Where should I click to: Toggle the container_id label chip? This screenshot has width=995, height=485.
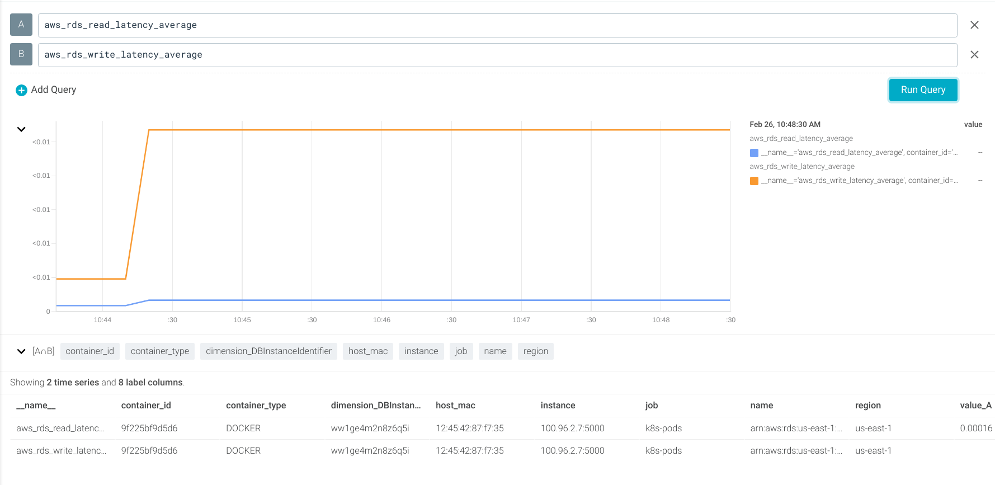coord(89,351)
